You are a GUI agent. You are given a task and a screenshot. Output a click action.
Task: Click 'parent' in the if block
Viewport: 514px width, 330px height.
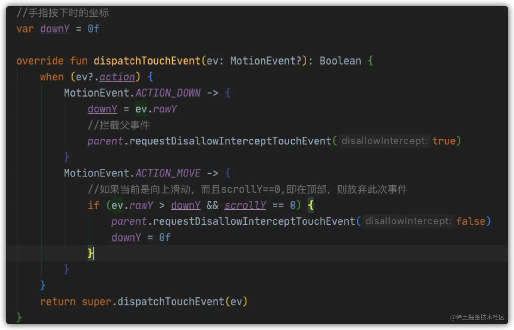[129, 221]
